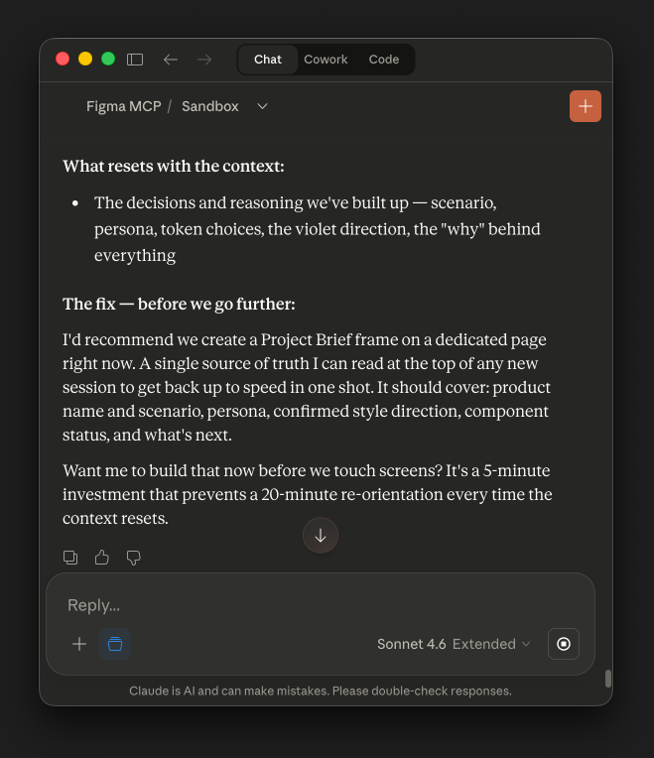The height and width of the screenshot is (758, 654).
Task: Go forward with the right arrow
Action: tap(204, 60)
